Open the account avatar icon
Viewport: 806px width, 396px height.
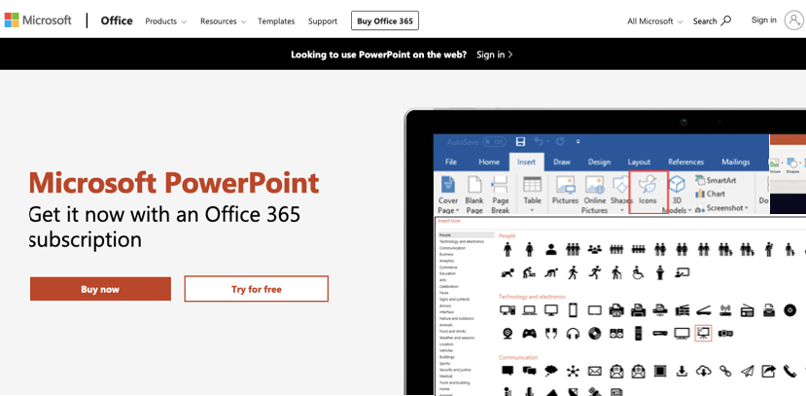[793, 20]
